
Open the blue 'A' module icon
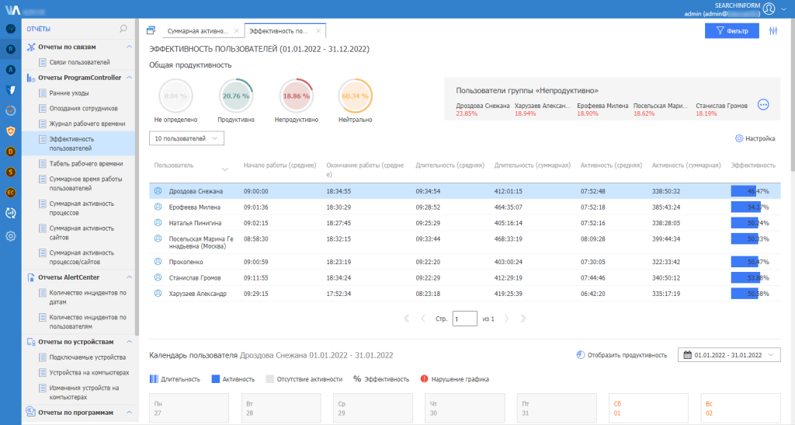[11, 70]
